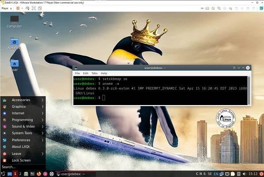Expand the Preferences submenu
This screenshot has width=264, height=177.
pyautogui.click(x=23, y=140)
